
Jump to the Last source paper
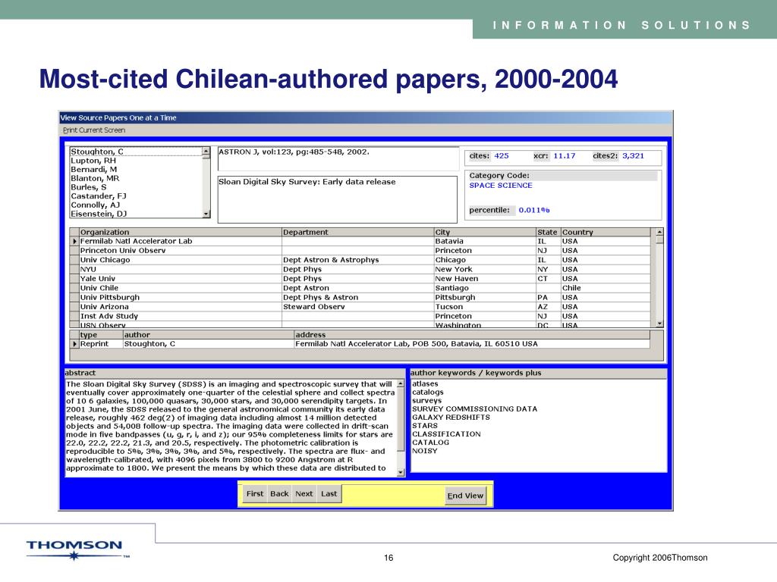pyautogui.click(x=329, y=494)
